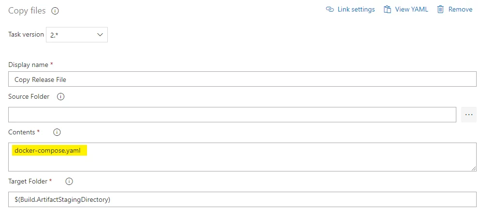
Task: Click the Copy files heading text
Action: coord(27,11)
